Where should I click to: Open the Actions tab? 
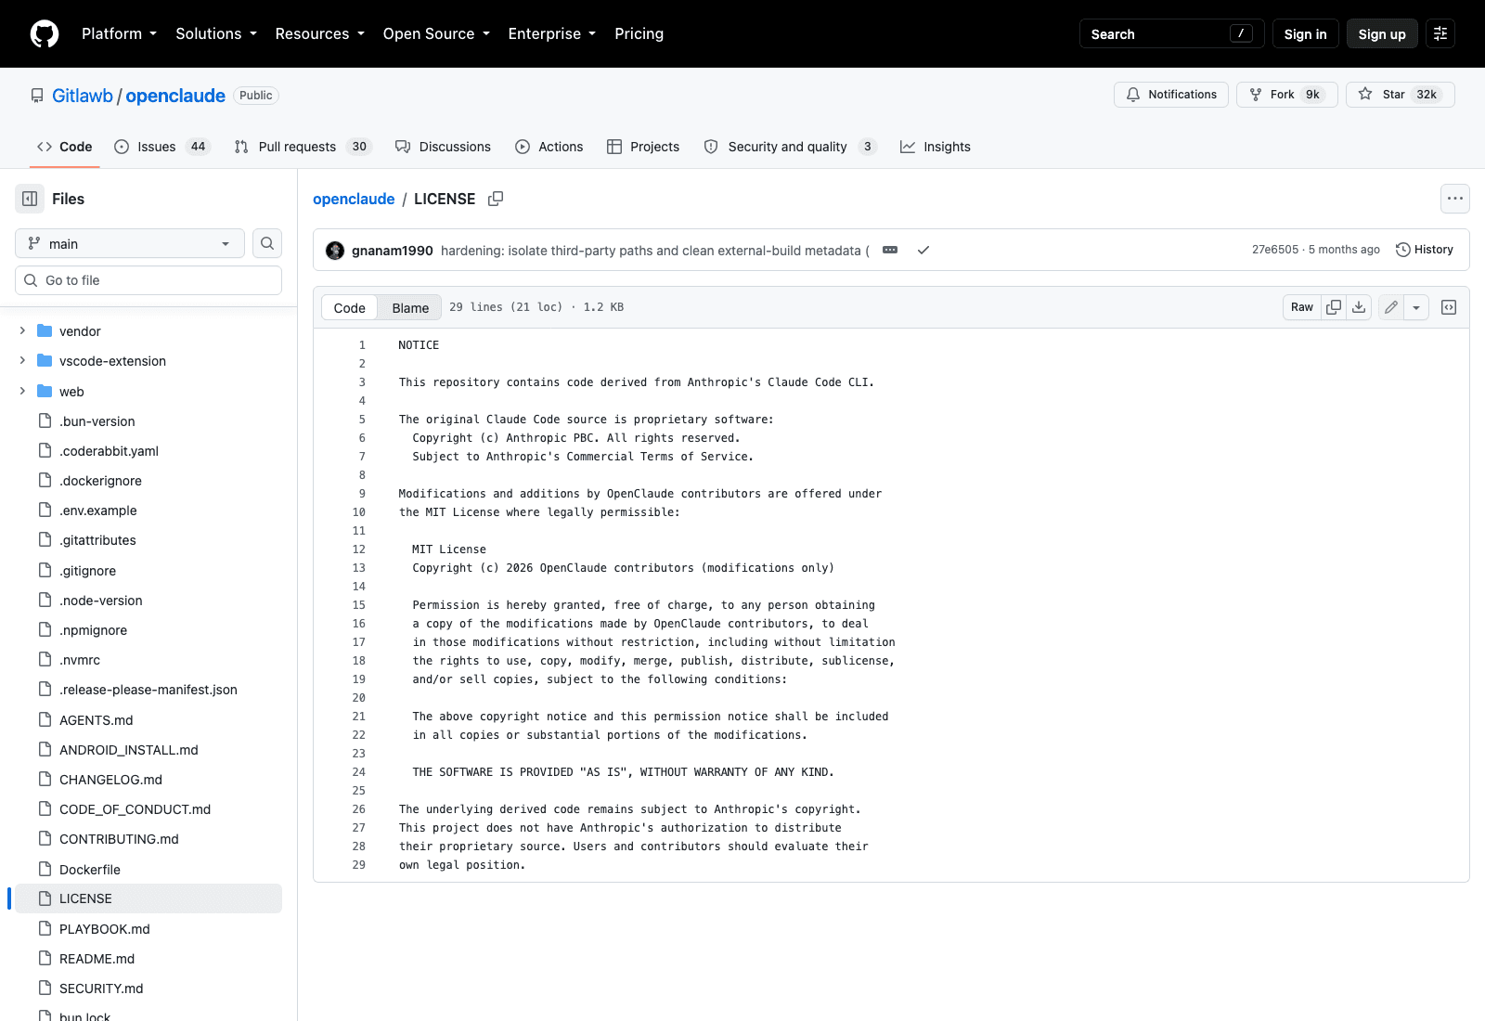tap(549, 147)
